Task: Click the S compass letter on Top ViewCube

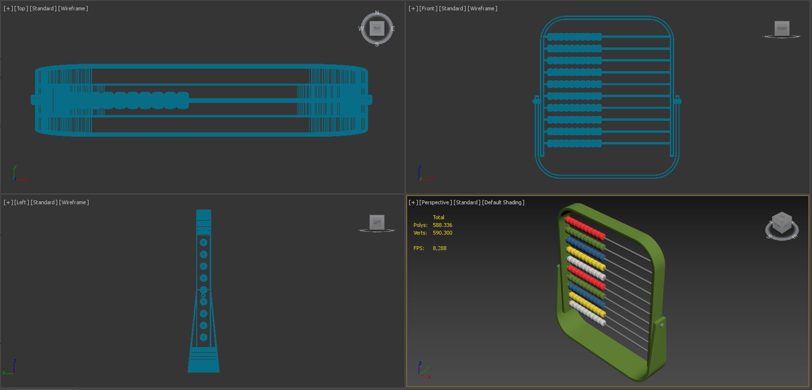Action: pyautogui.click(x=377, y=44)
